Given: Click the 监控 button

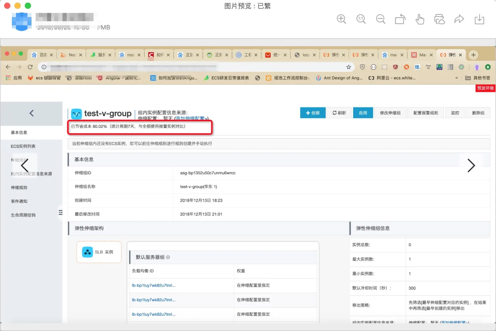Looking at the screenshot, I should click(x=455, y=113).
